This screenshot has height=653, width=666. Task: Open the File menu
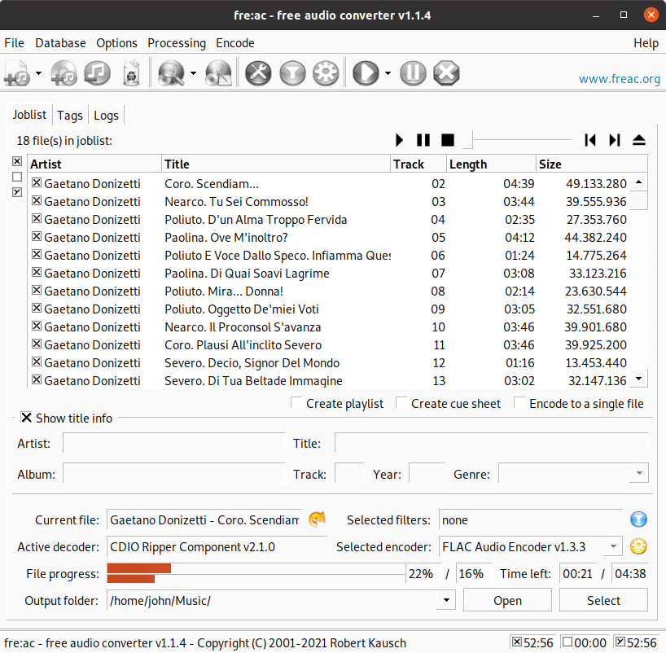pyautogui.click(x=14, y=43)
